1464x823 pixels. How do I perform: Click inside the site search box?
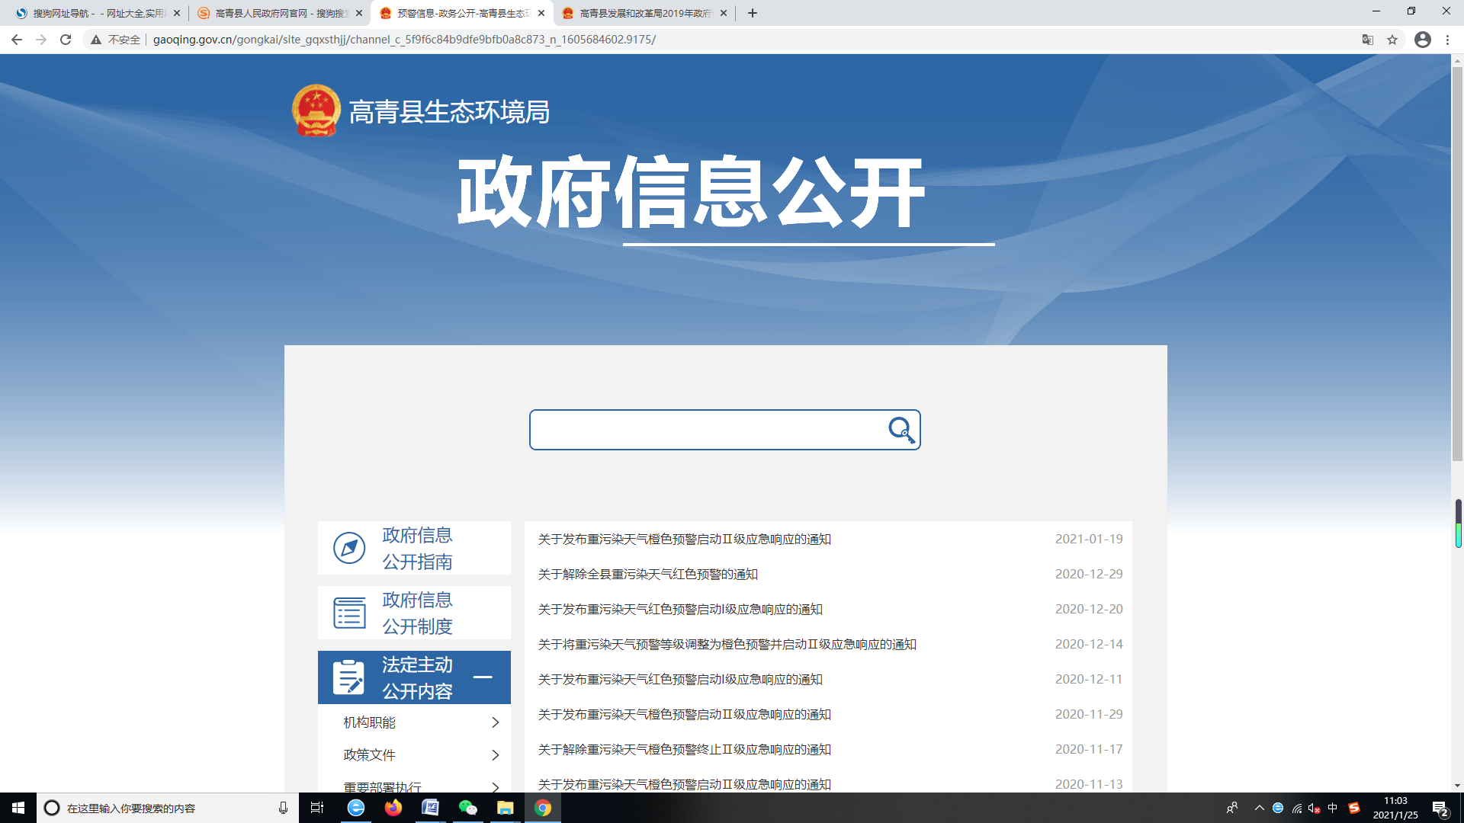709,430
